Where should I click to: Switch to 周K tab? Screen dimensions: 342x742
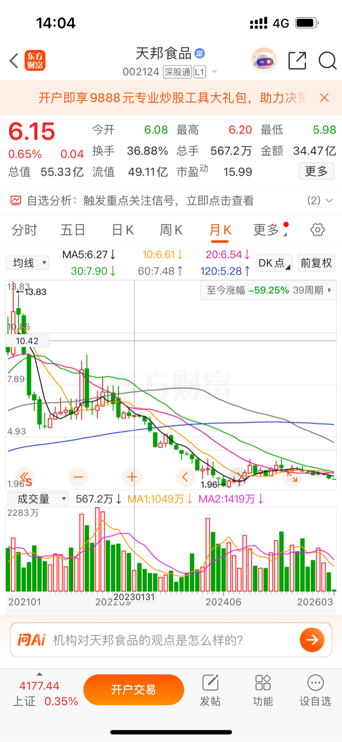coord(171,230)
